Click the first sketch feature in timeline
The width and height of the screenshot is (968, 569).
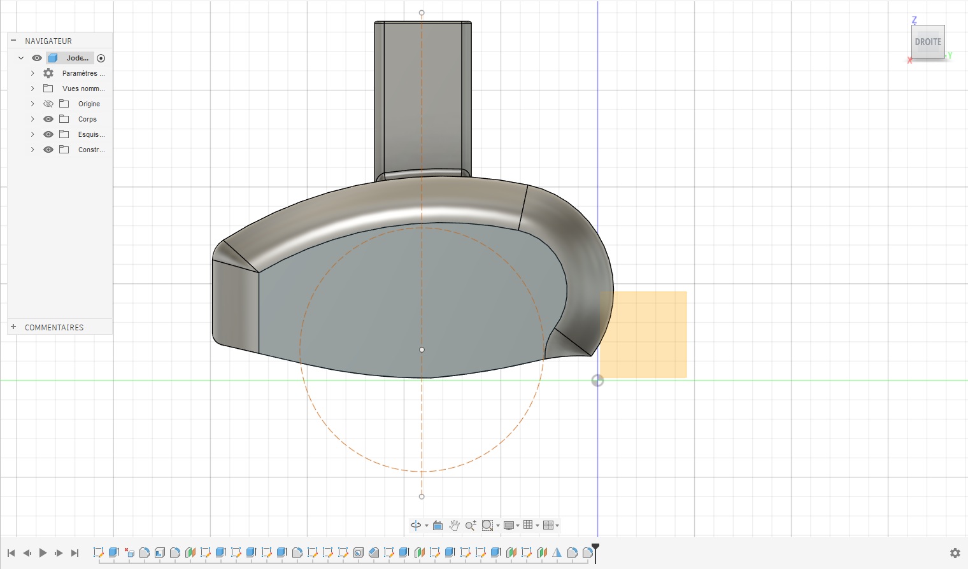98,552
